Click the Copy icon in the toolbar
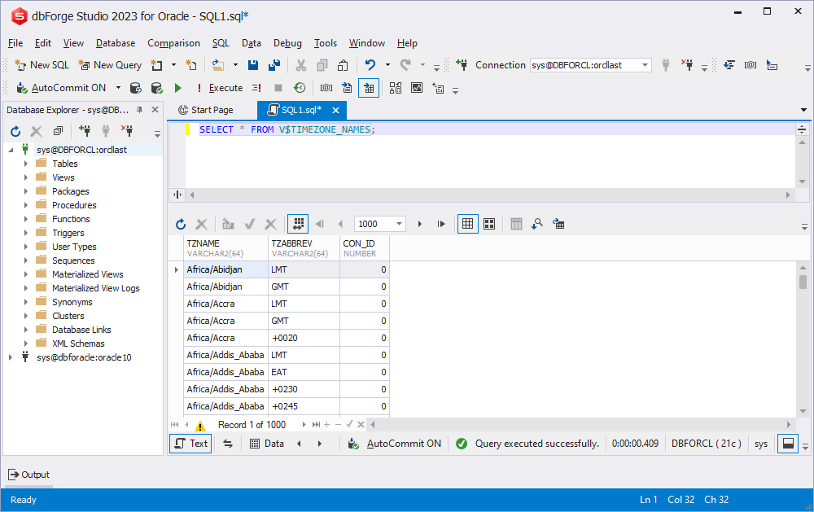814x512 pixels. point(322,65)
